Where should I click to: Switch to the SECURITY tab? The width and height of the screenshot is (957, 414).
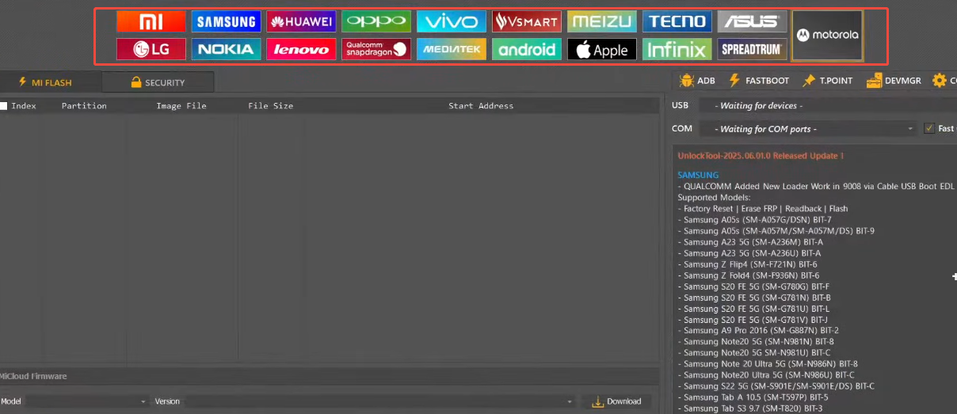(x=158, y=82)
